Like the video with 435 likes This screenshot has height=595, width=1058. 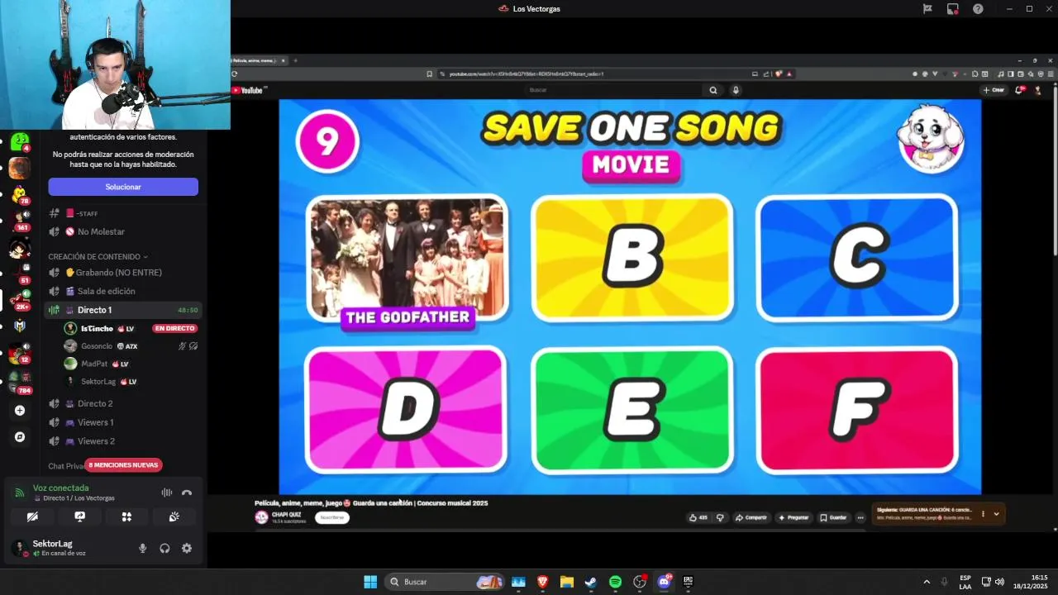tap(698, 517)
